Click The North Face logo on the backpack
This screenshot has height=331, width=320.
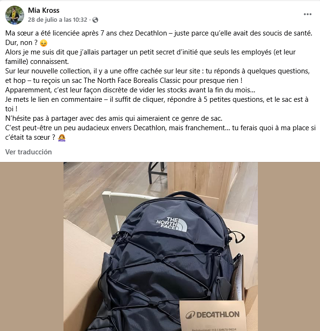pyautogui.click(x=172, y=224)
